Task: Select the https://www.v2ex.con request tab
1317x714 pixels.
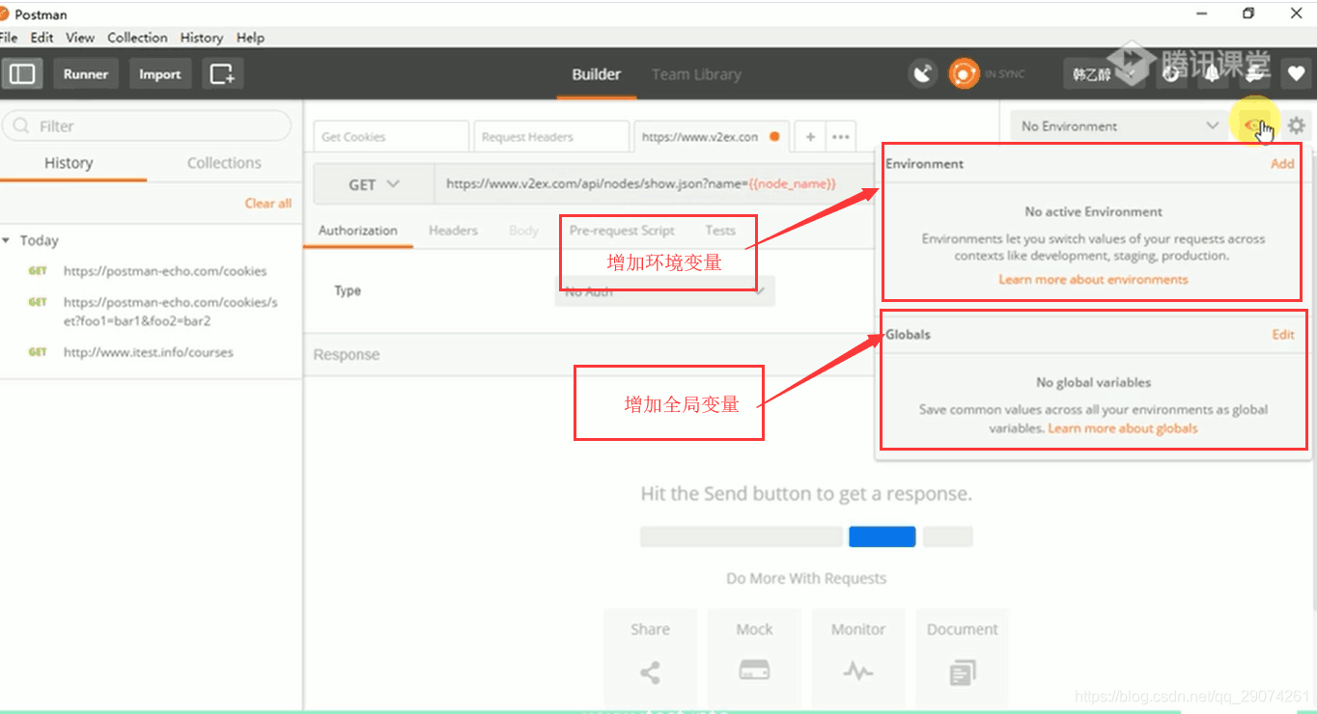Action: (711, 137)
